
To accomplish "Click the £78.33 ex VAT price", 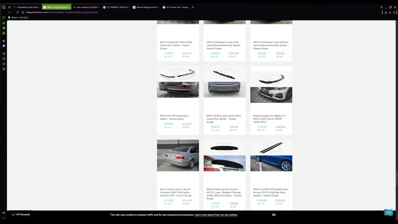I will (234, 127).
